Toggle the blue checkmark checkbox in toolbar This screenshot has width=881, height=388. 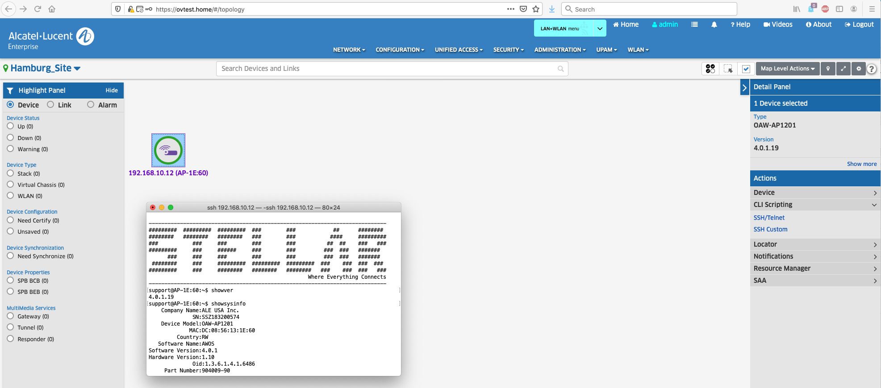pos(746,69)
